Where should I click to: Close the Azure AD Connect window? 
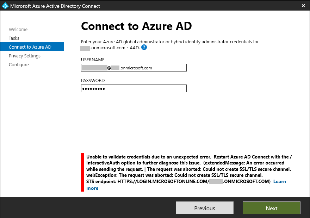(303, 6)
